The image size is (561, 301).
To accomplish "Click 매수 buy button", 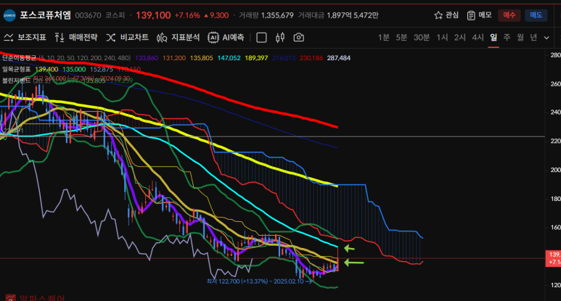I will (509, 15).
